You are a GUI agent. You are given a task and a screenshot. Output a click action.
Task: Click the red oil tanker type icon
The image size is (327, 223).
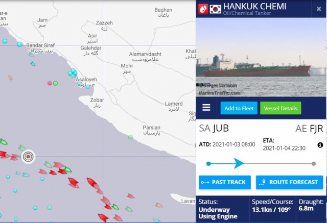tap(203, 9)
